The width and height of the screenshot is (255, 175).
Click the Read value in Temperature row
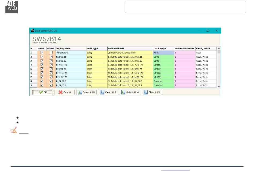206,53
